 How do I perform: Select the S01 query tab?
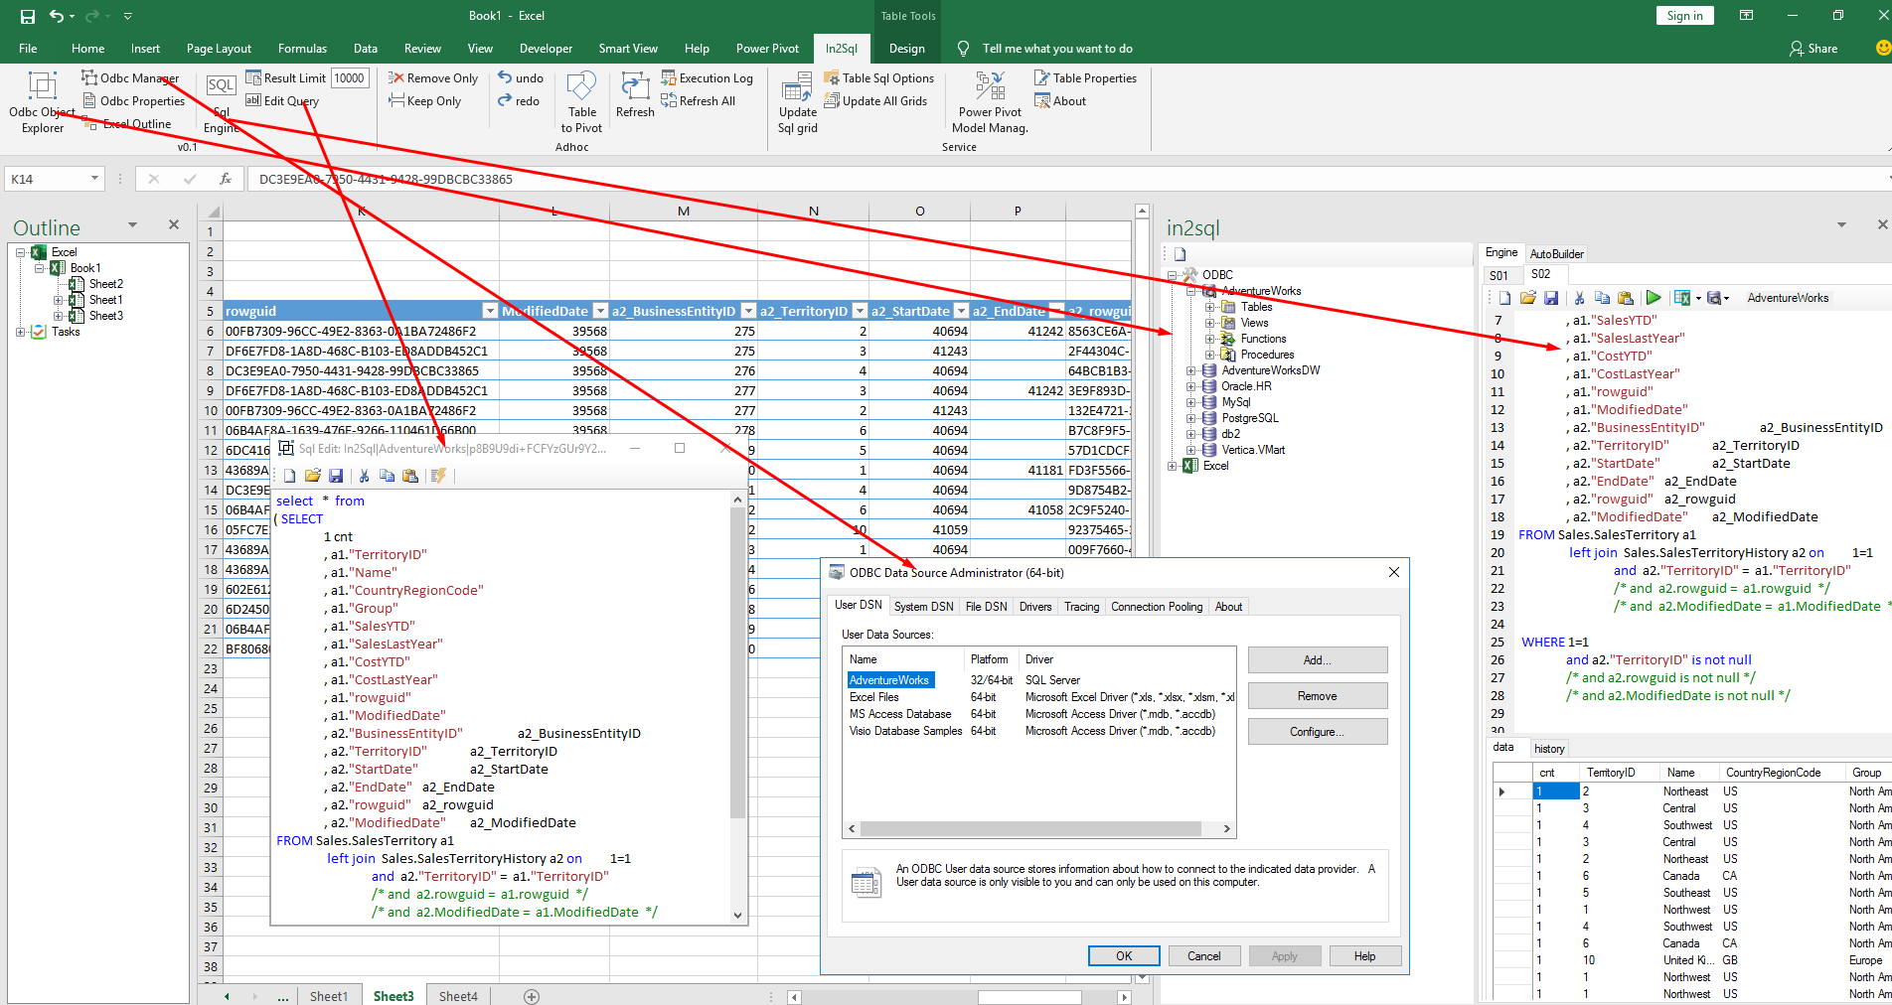click(1498, 275)
